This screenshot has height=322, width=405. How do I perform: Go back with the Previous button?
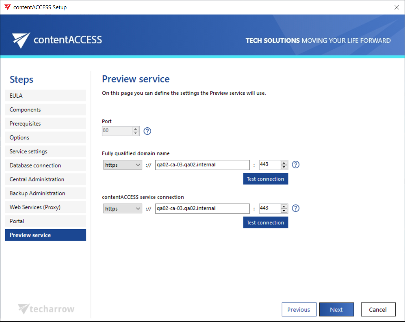299,310
